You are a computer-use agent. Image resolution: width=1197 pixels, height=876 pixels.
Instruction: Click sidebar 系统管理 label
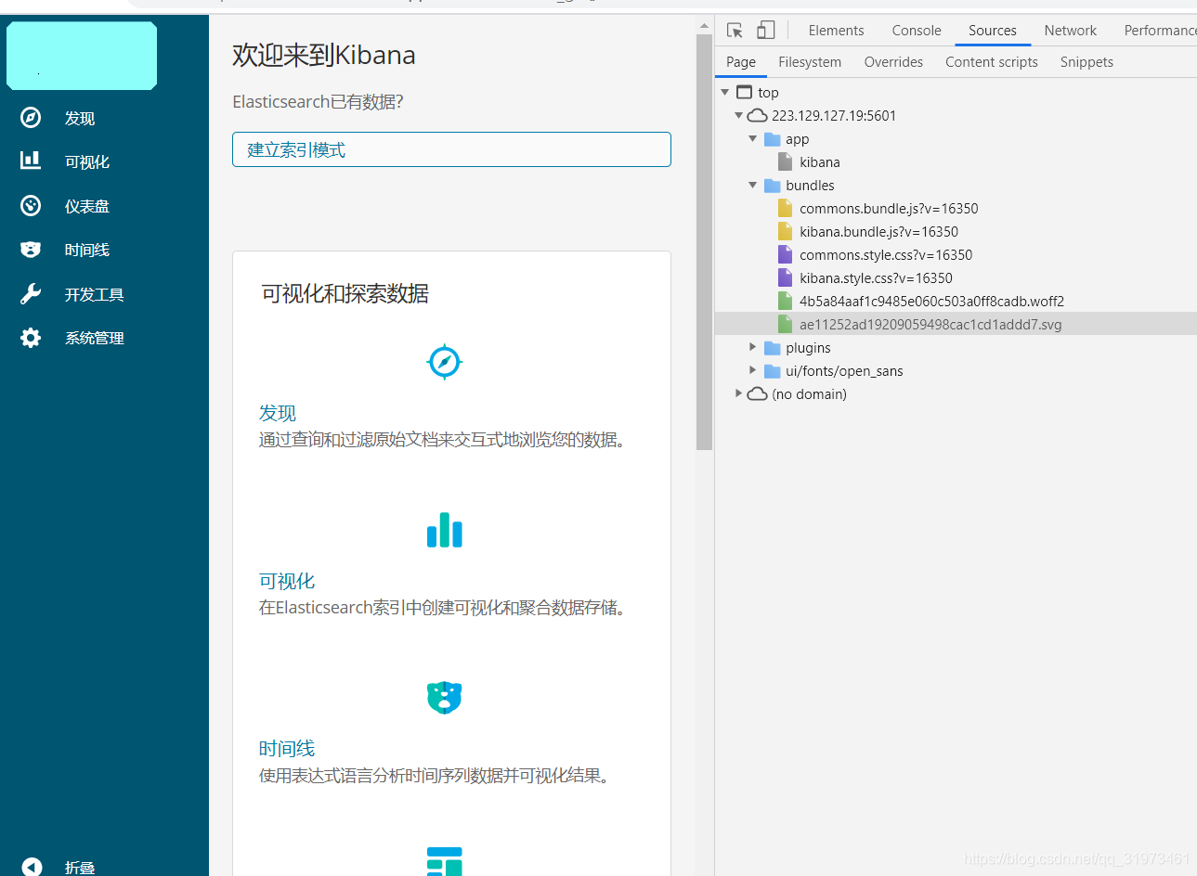pos(95,338)
